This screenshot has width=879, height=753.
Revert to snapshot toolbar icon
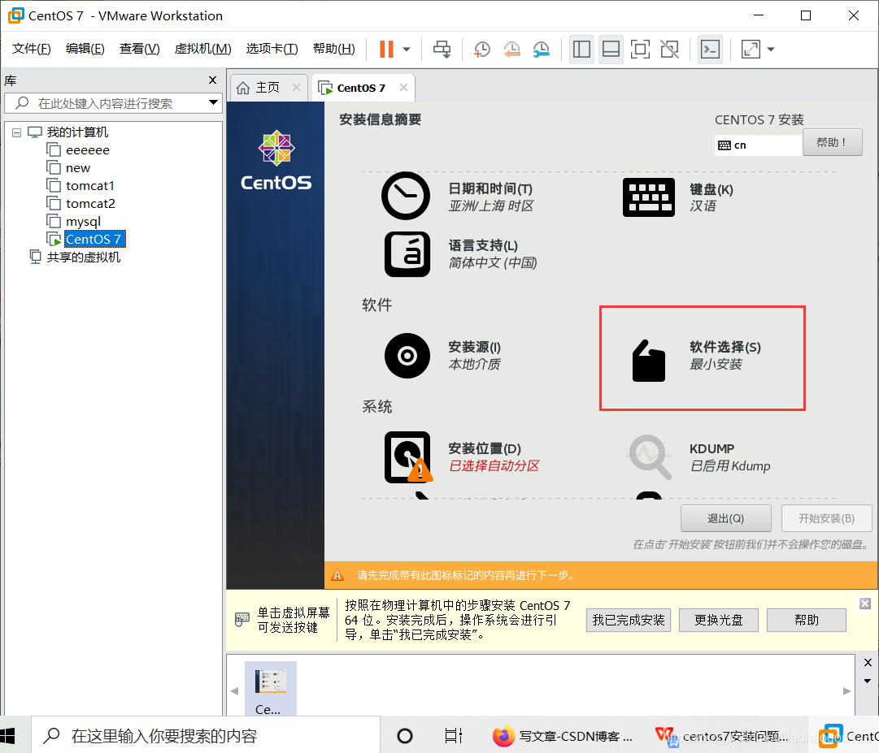click(511, 50)
